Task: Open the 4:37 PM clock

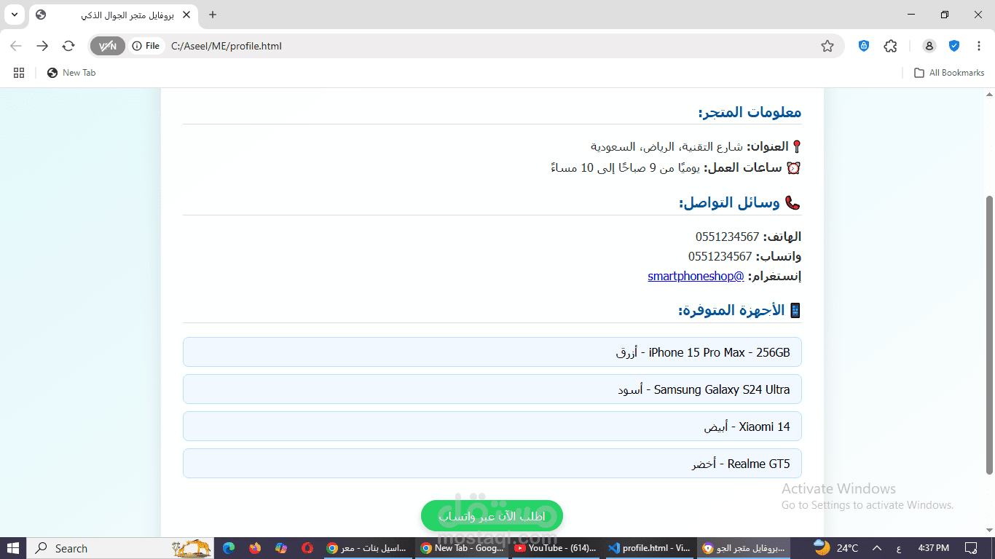Action: point(933,548)
